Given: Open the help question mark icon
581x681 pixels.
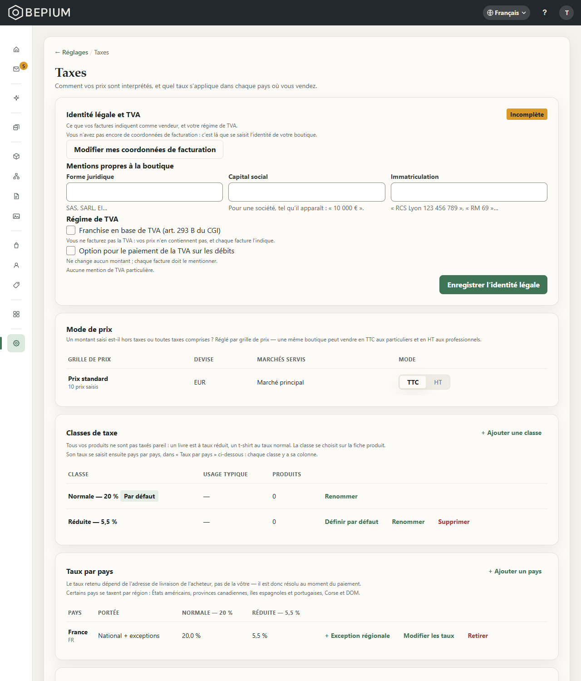Looking at the screenshot, I should (545, 13).
